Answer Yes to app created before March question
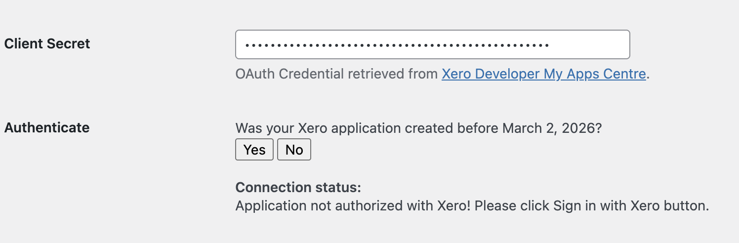Image resolution: width=739 pixels, height=243 pixels. pyautogui.click(x=254, y=150)
